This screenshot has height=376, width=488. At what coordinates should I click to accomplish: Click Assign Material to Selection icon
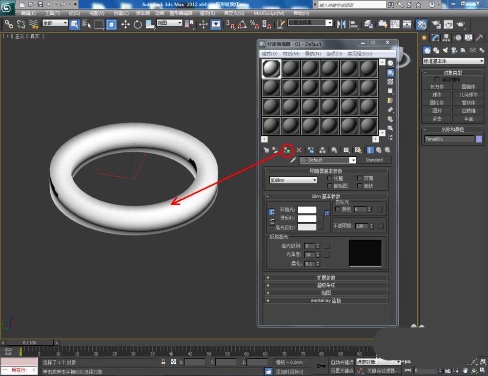click(287, 150)
